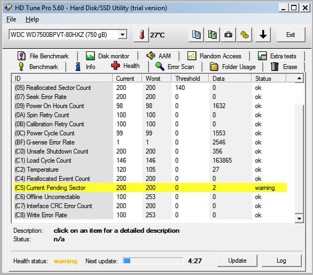Sort by the ID column header
Image resolution: width=313 pixels, height=275 pixels.
coord(62,79)
